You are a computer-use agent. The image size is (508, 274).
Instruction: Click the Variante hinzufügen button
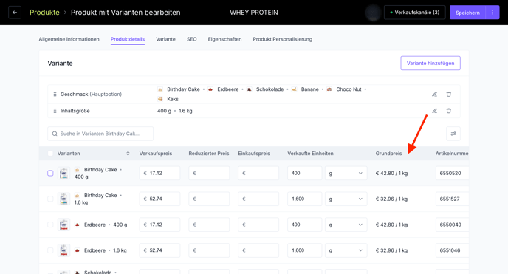point(430,64)
